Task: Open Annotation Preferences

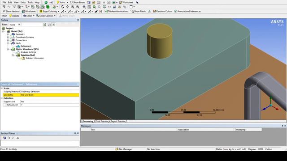Action: (x=187, y=11)
